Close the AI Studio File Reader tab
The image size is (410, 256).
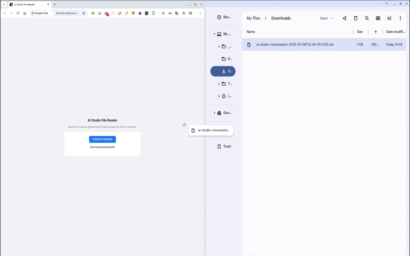[x=48, y=4]
